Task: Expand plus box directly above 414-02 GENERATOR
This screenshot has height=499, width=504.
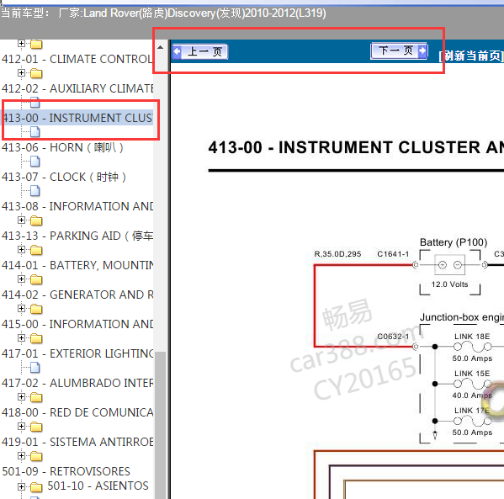Action: point(21,279)
